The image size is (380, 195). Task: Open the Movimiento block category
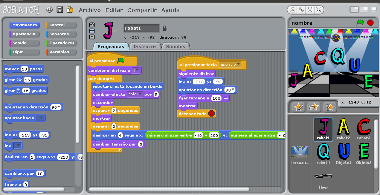click(24, 25)
